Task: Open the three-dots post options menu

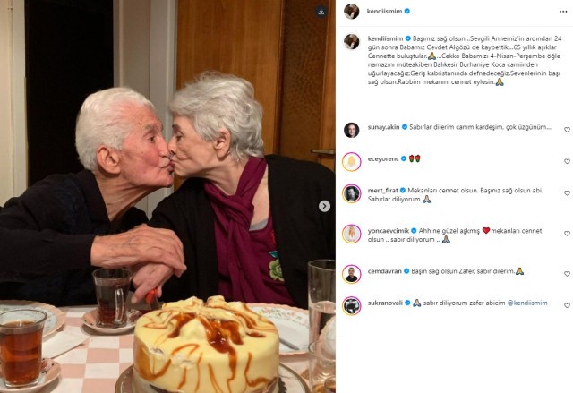Action: click(x=563, y=12)
